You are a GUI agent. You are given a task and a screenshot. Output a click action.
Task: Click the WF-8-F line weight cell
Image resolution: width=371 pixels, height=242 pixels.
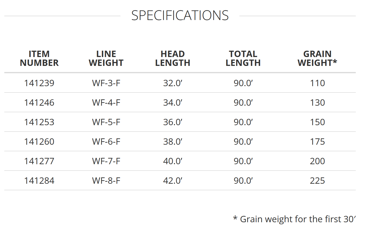point(106,181)
